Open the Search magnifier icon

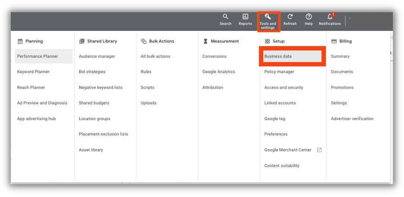point(225,17)
